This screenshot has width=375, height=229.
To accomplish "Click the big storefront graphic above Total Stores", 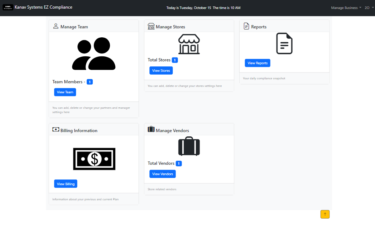I will [189, 44].
